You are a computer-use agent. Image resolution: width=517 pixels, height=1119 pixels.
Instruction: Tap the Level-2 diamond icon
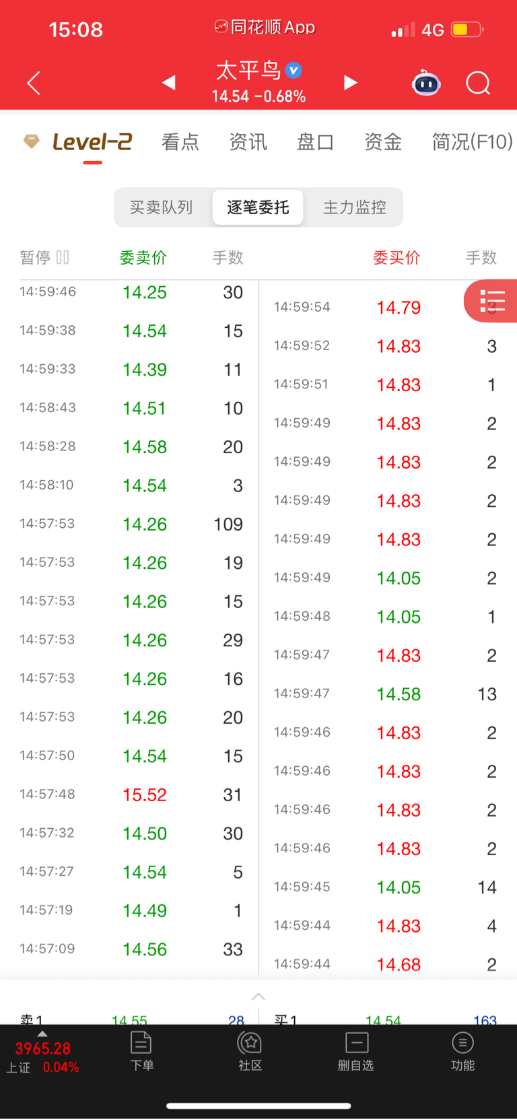[31, 141]
